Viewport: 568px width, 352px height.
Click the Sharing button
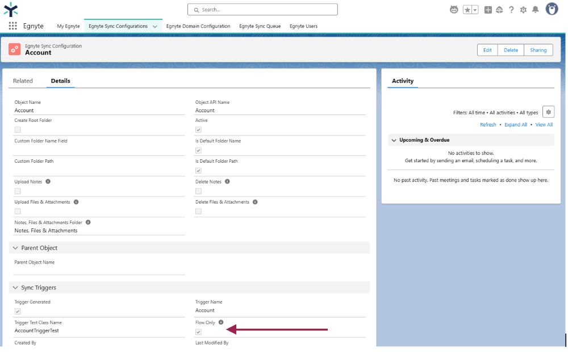click(538, 50)
